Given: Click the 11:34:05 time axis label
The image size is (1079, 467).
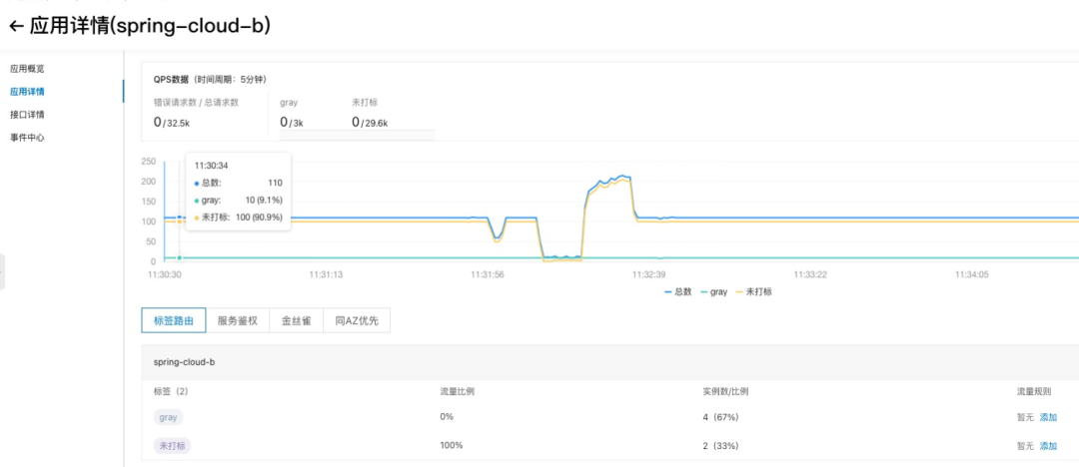Looking at the screenshot, I should 972,274.
